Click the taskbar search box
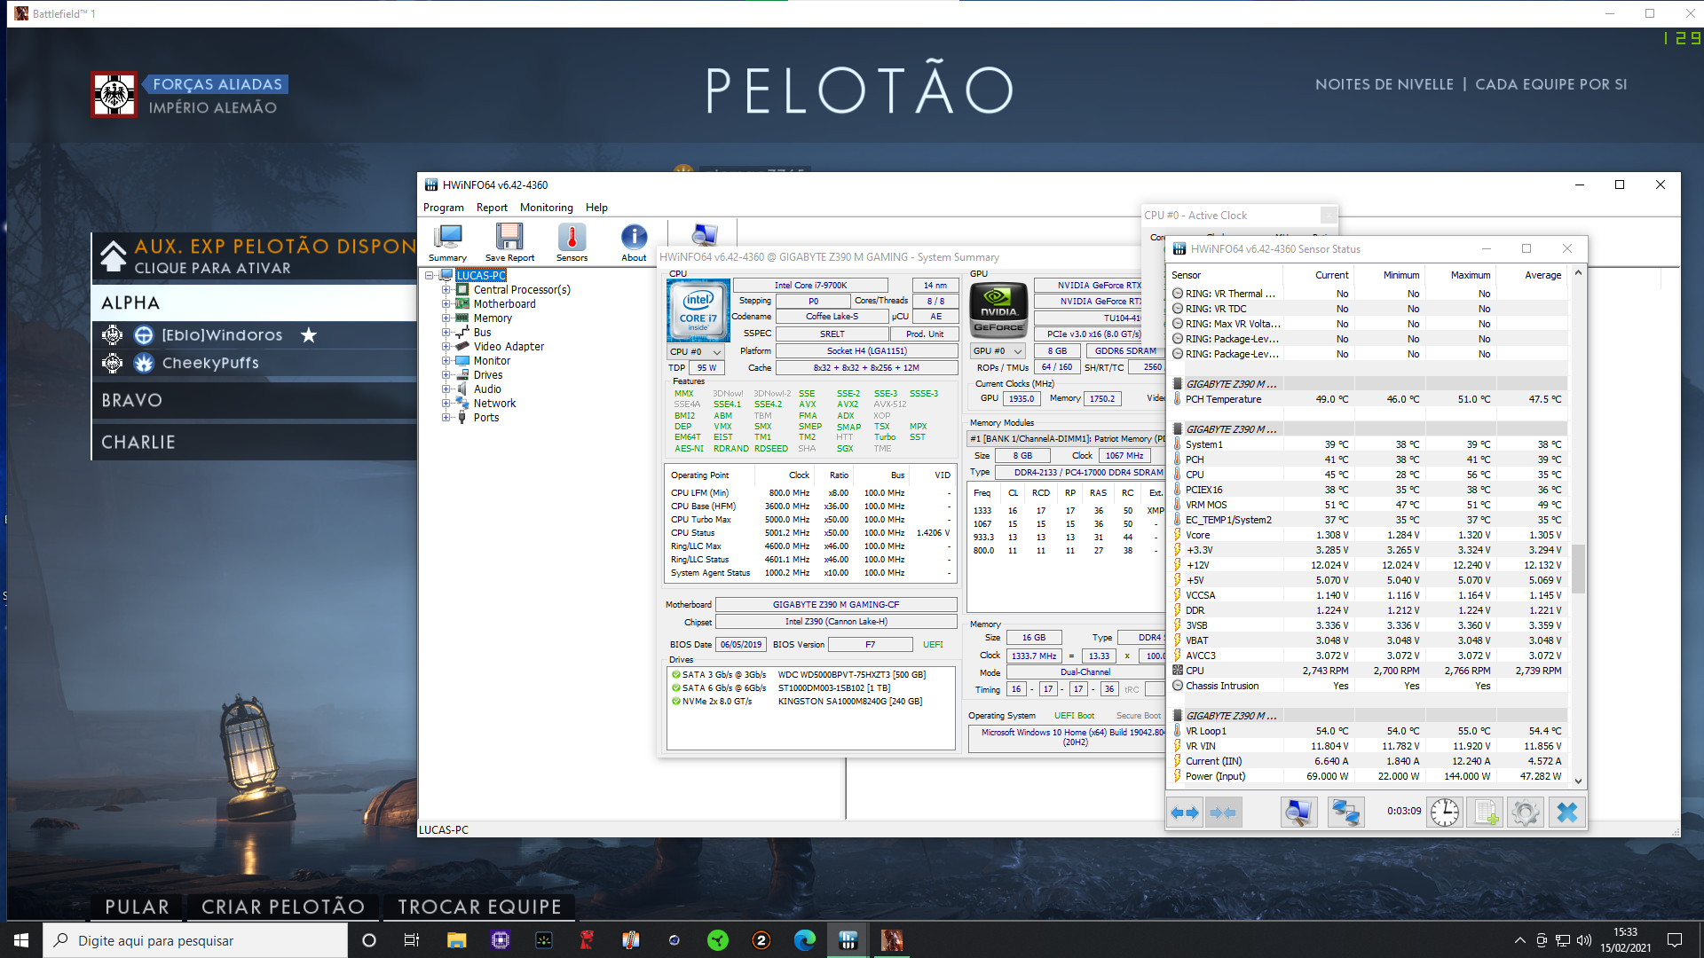This screenshot has width=1704, height=958. point(195,940)
